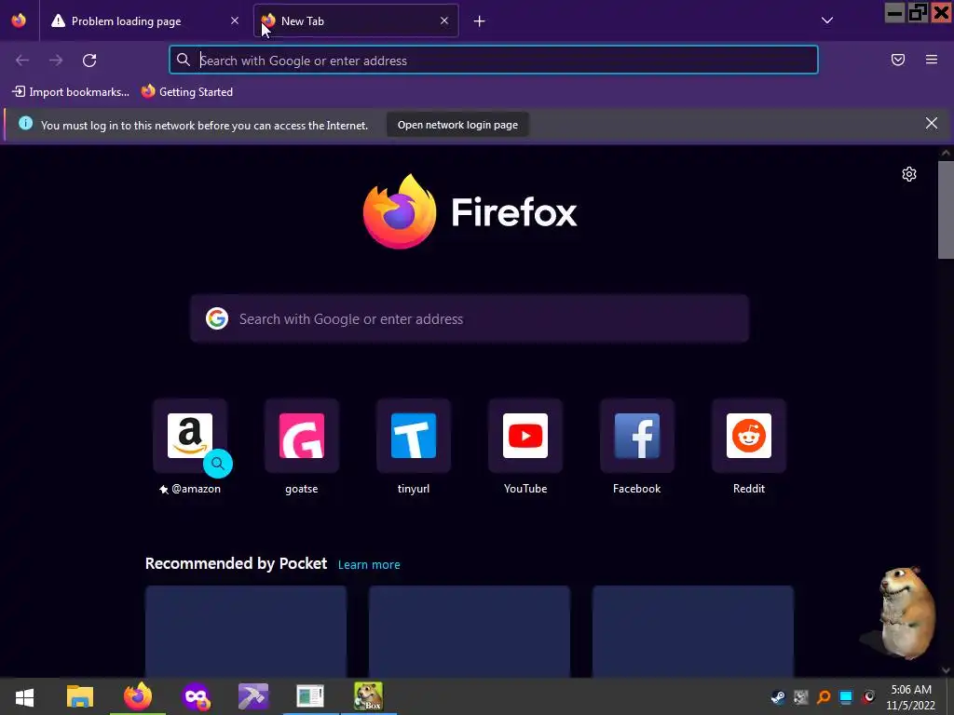954x715 pixels.
Task: Reload the current page
Action: [89, 61]
